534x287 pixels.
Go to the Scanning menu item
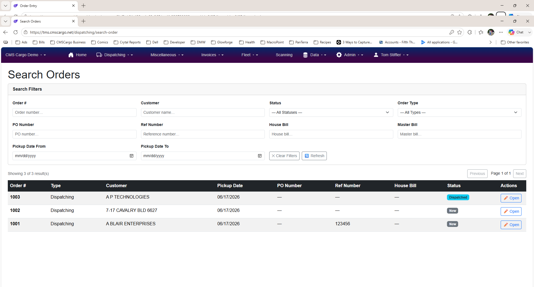(x=284, y=55)
